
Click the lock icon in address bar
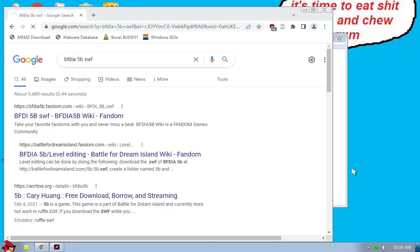point(46,27)
